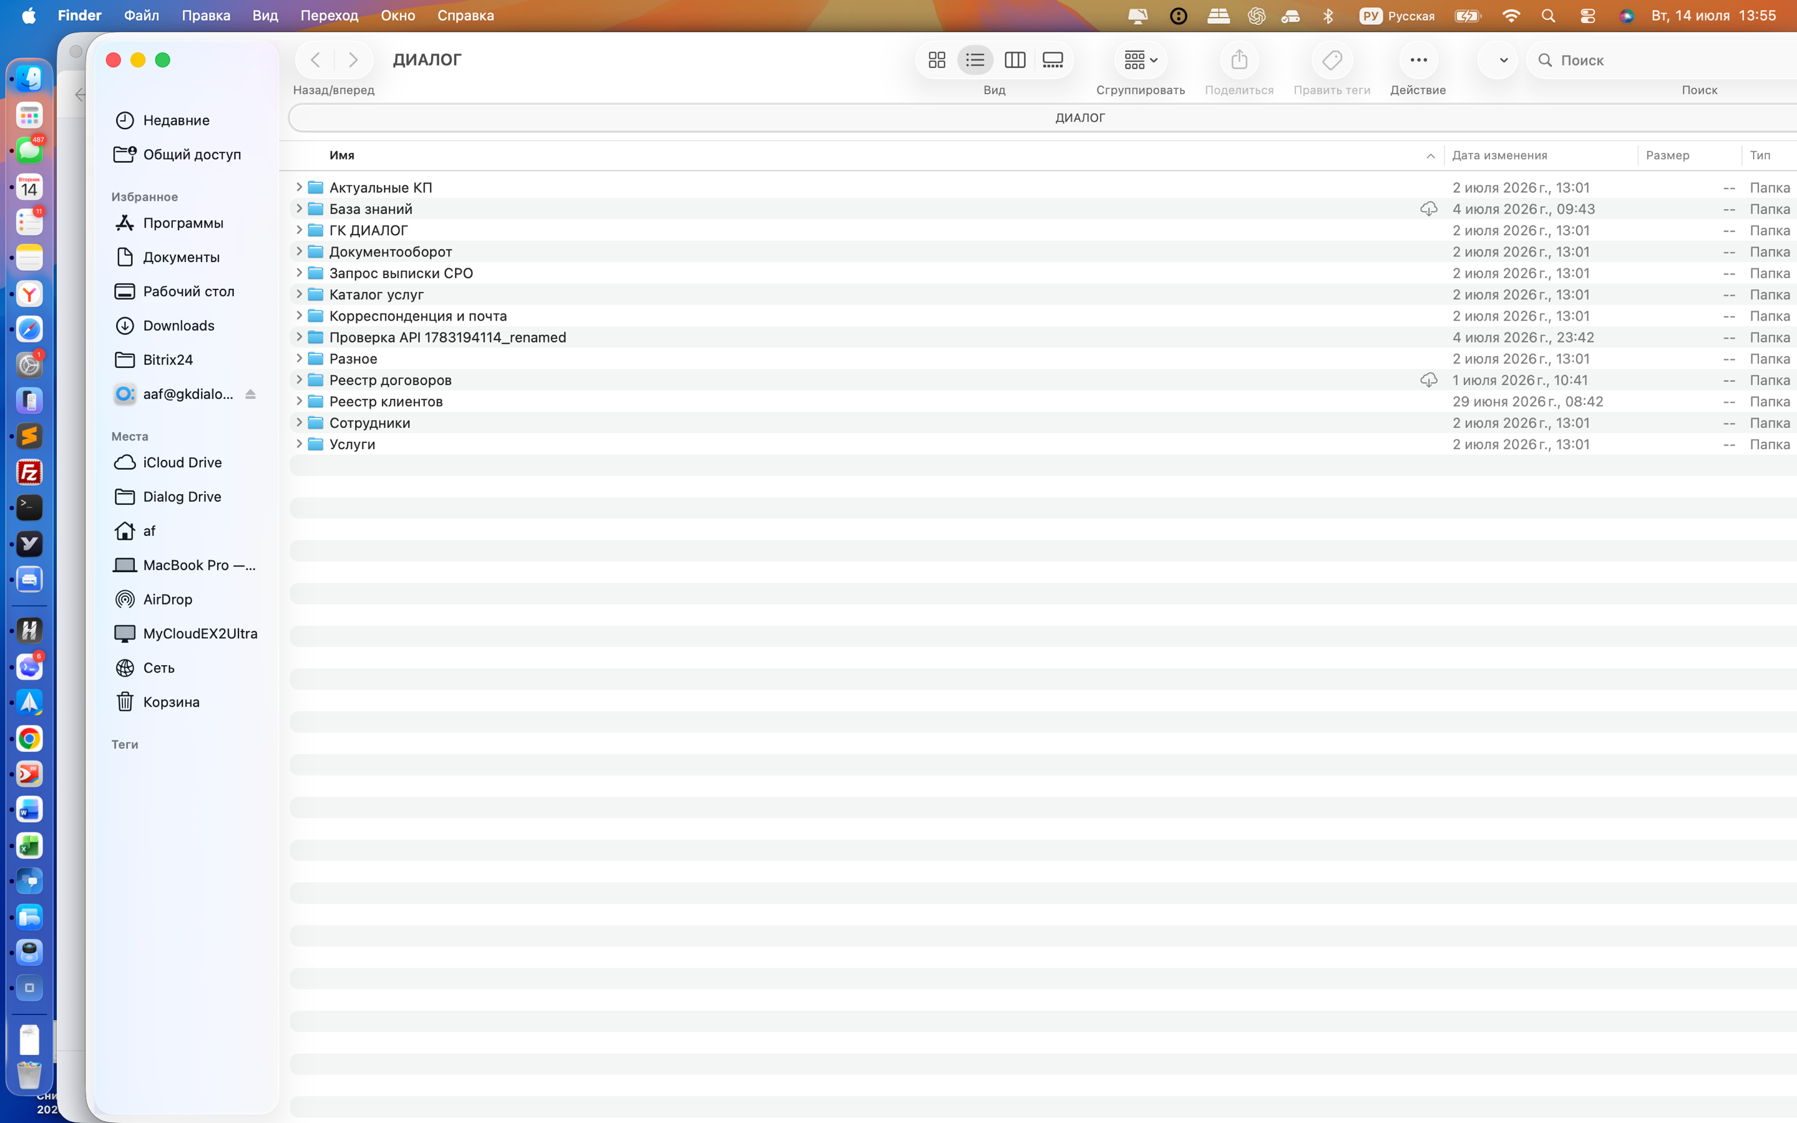Click the Wi-Fi status icon
Viewport: 1797px width, 1123px height.
pyautogui.click(x=1511, y=16)
